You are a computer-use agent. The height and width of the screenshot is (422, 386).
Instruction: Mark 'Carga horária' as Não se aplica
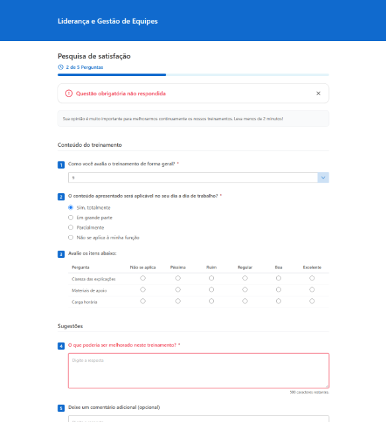point(143,301)
